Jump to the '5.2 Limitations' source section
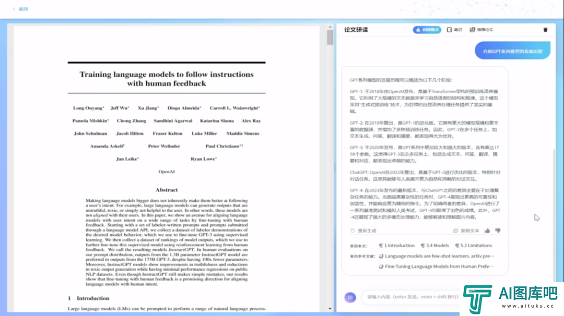Screen dimensions: 564x316 473,246
